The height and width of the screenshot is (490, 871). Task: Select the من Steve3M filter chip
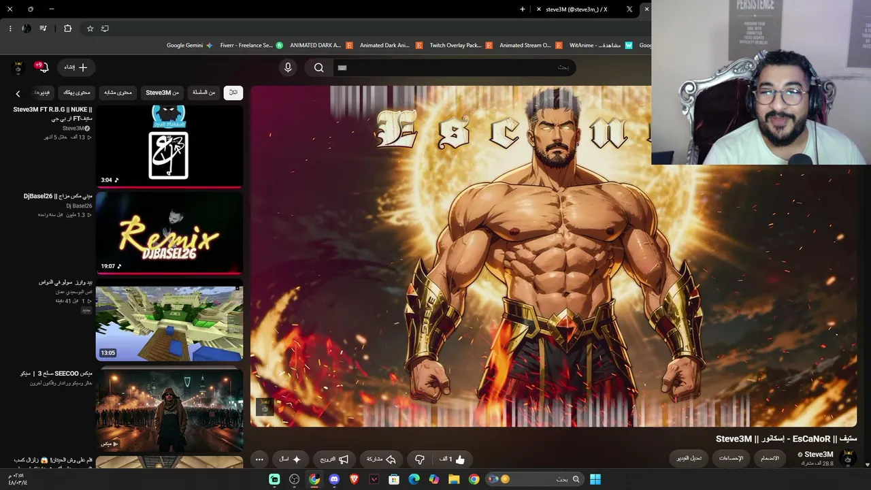[162, 93]
